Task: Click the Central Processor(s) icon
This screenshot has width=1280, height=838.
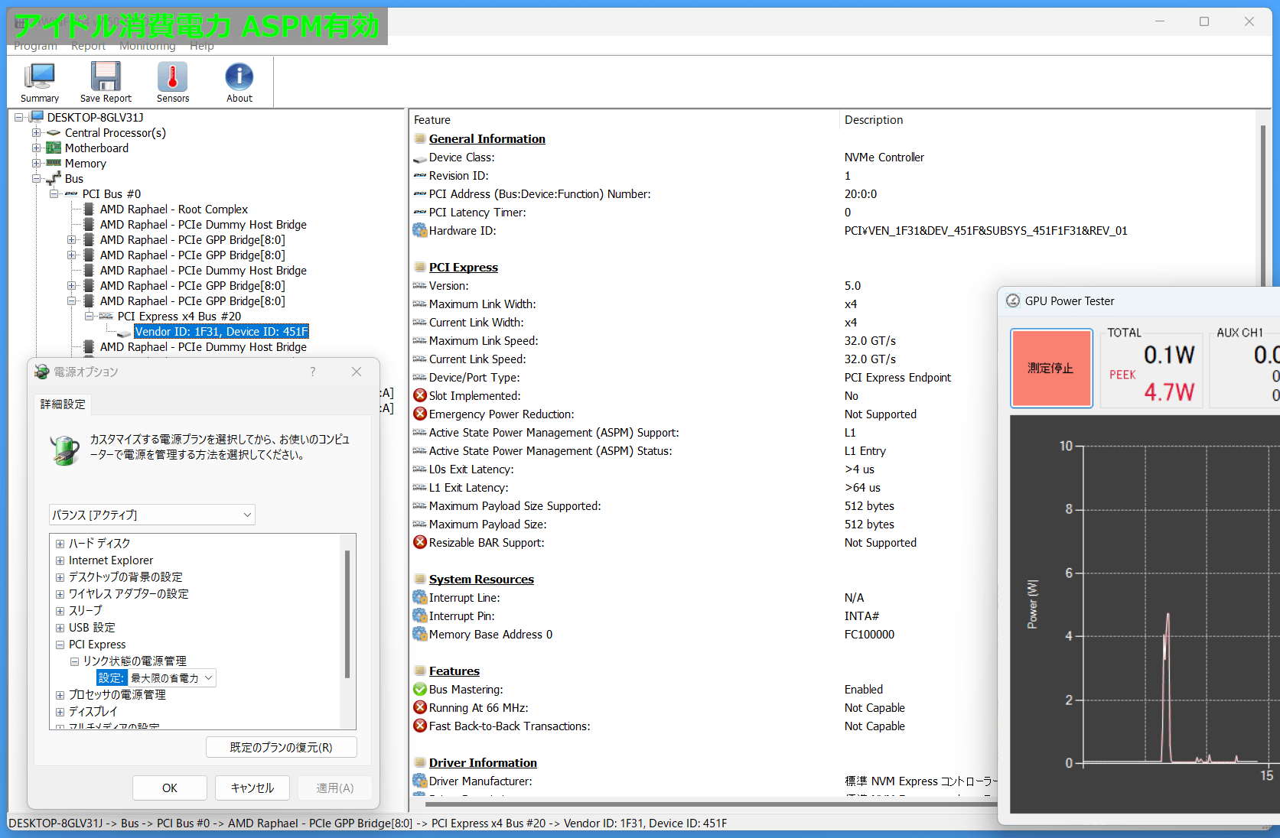Action: coord(54,133)
